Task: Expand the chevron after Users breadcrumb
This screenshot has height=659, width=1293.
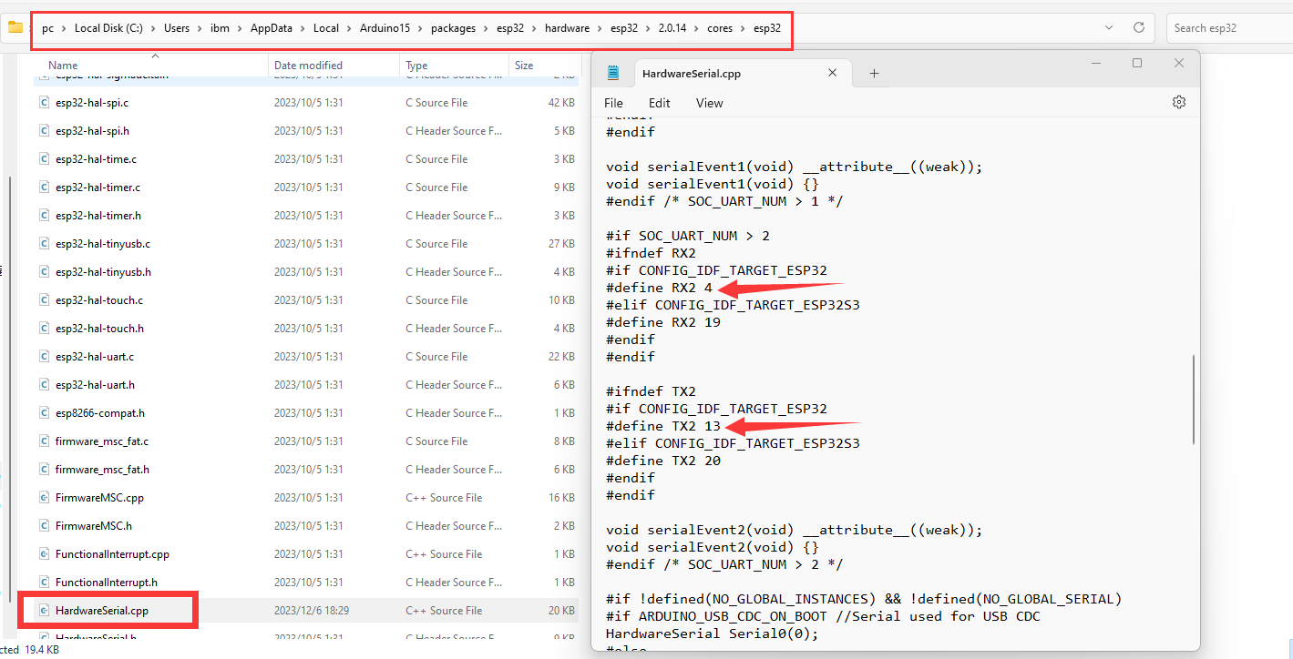Action: click(200, 28)
